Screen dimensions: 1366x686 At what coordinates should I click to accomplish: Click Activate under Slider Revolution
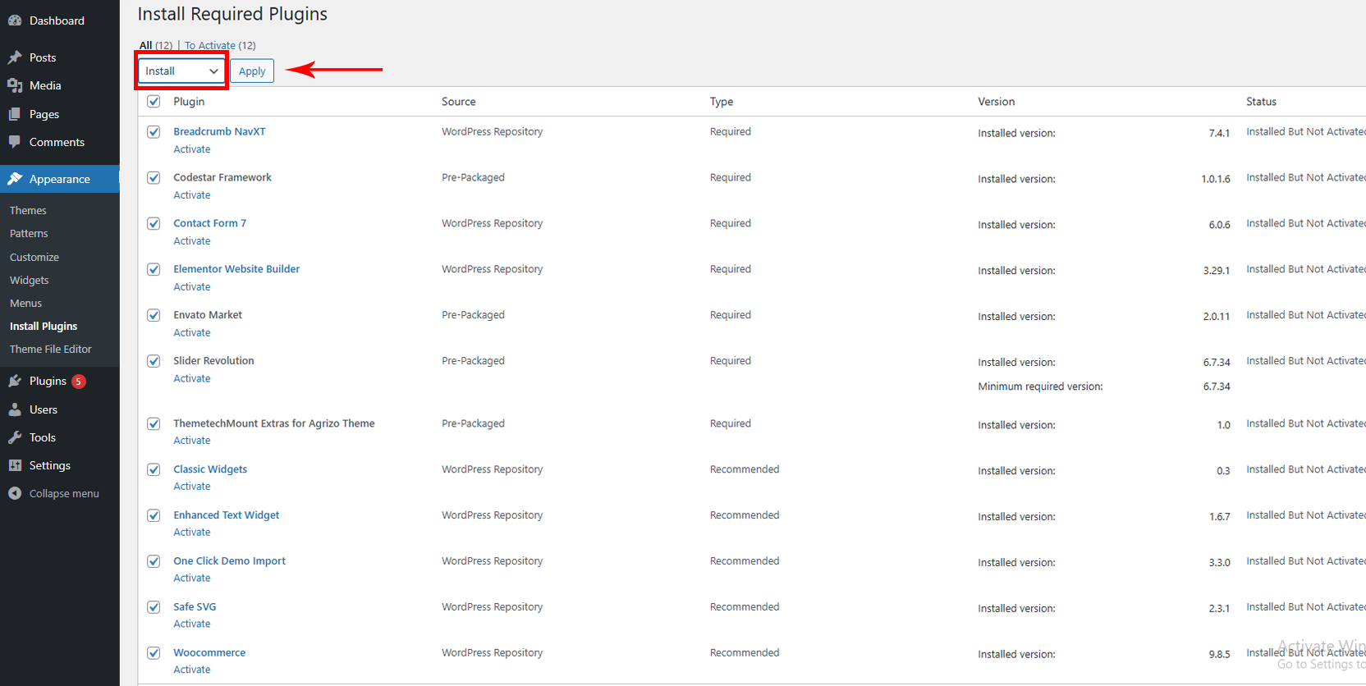pyautogui.click(x=192, y=378)
